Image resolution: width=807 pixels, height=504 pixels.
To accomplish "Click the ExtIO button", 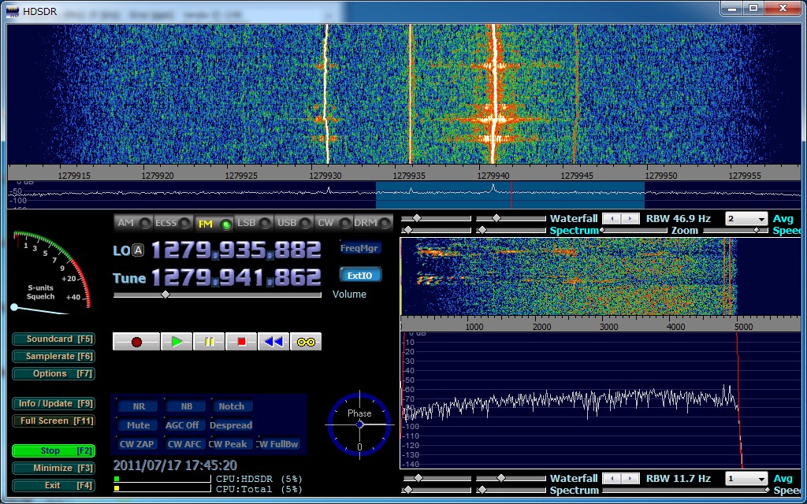I will coord(360,275).
